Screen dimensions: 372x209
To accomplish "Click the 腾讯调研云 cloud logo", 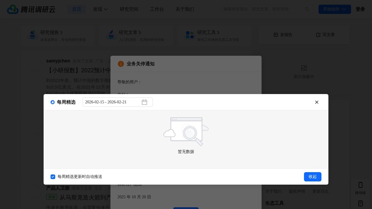I will tap(13, 9).
